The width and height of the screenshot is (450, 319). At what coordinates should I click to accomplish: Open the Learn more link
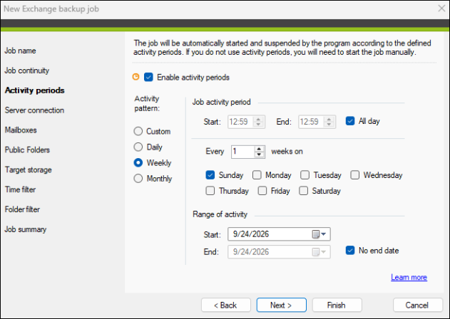click(x=409, y=277)
